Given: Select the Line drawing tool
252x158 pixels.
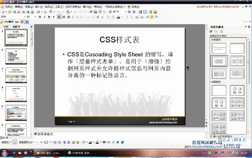Looking at the screenshot, I should [x=37, y=142].
